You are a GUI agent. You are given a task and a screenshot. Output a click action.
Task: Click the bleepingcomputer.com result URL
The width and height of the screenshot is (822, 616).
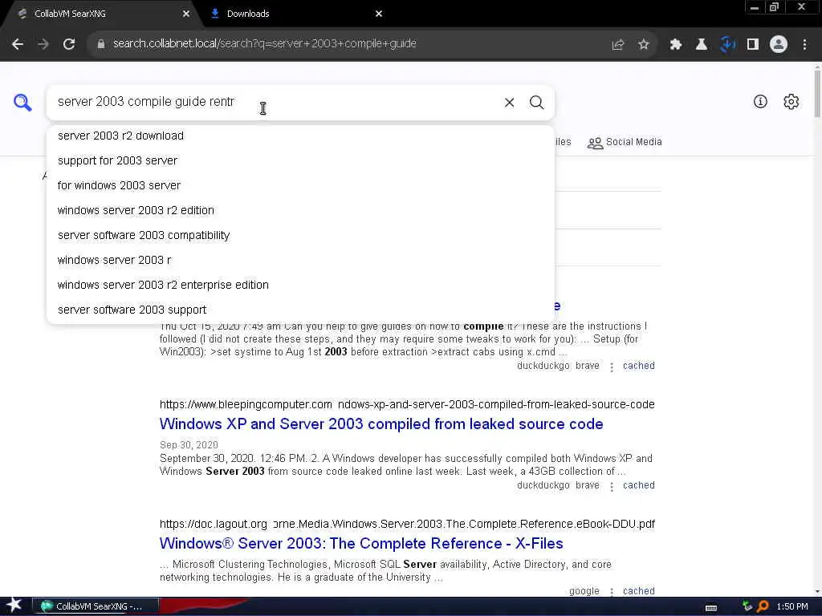pyautogui.click(x=407, y=404)
